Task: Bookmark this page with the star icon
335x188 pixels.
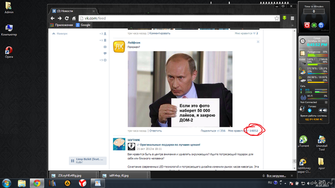Action: [277, 18]
